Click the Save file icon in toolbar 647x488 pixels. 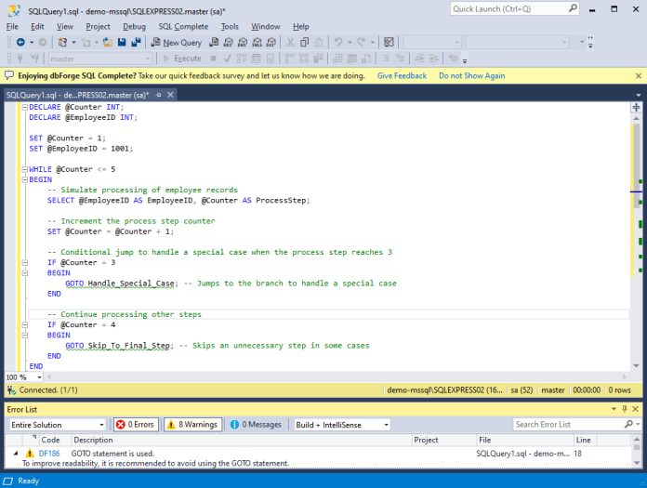click(x=122, y=42)
